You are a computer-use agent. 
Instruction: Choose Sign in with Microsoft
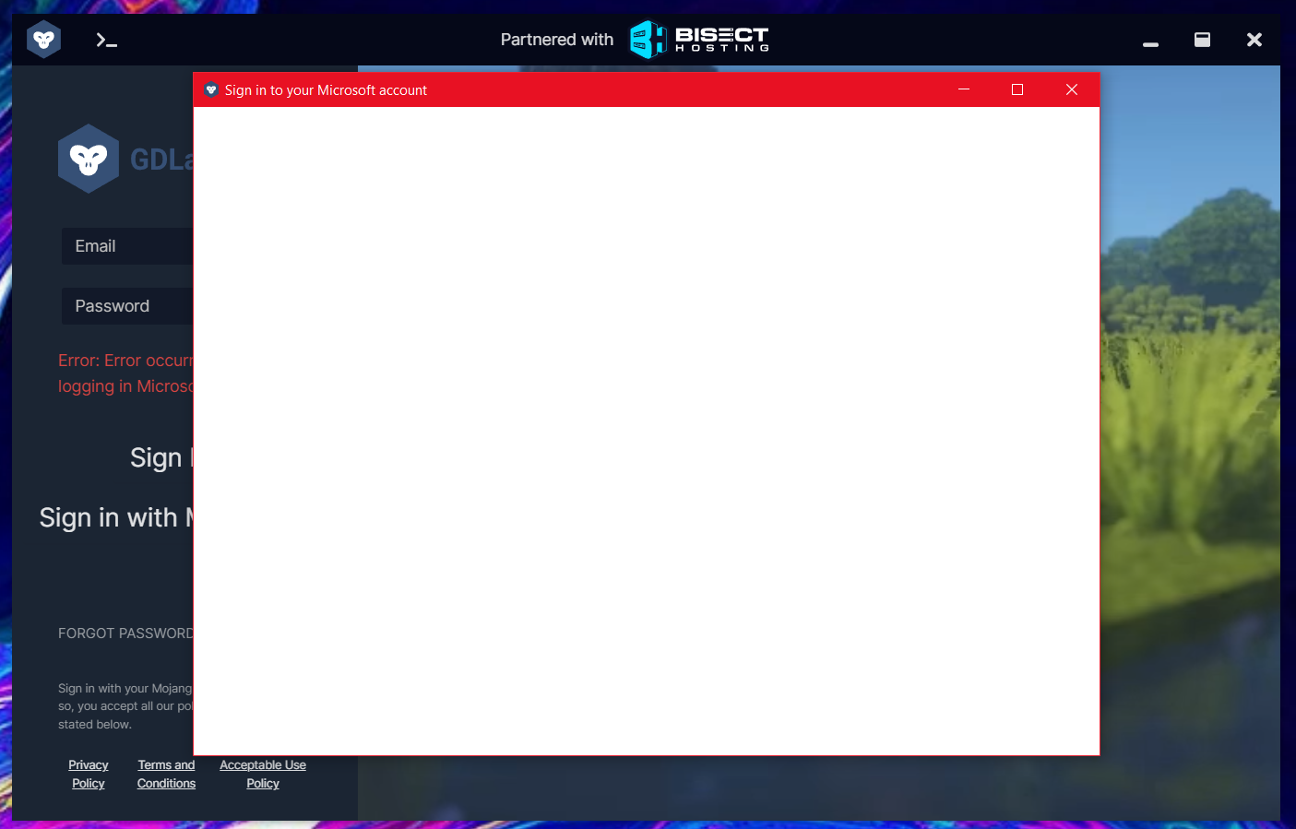click(115, 517)
